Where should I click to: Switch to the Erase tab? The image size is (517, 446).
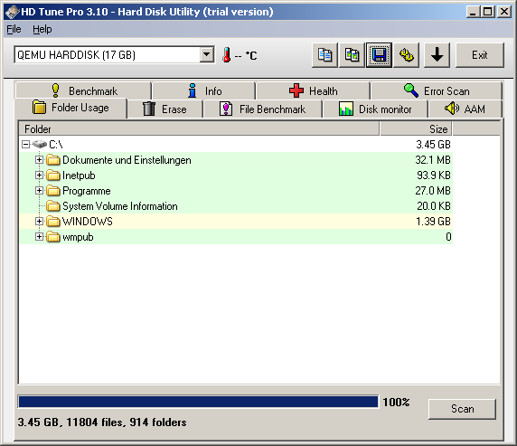164,109
